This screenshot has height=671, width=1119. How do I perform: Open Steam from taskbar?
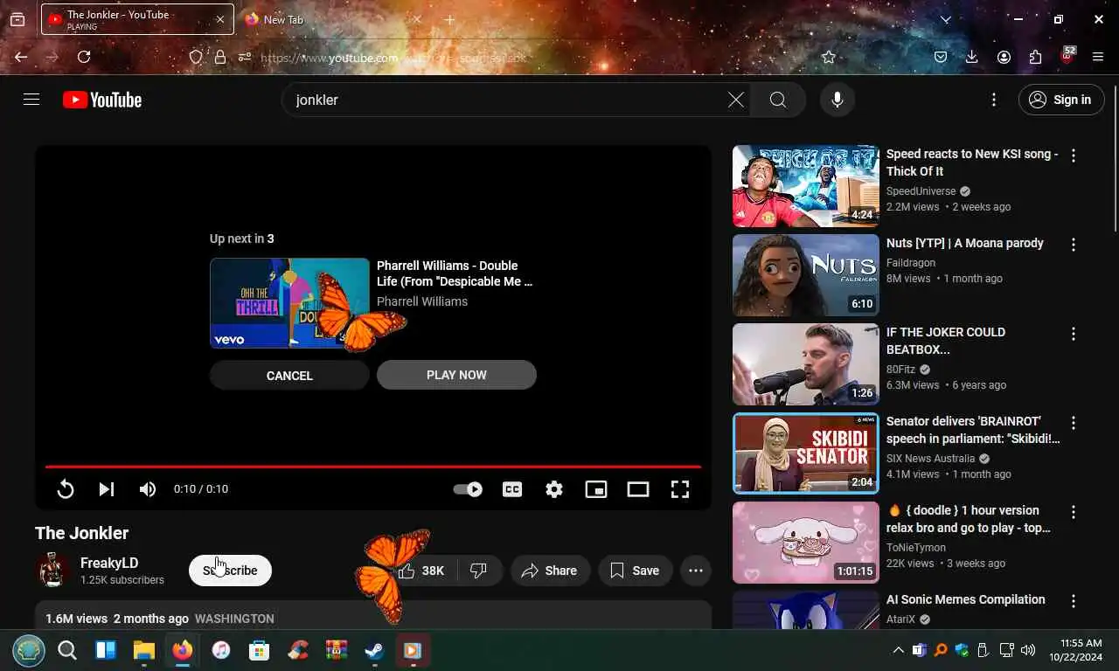pyautogui.click(x=374, y=650)
